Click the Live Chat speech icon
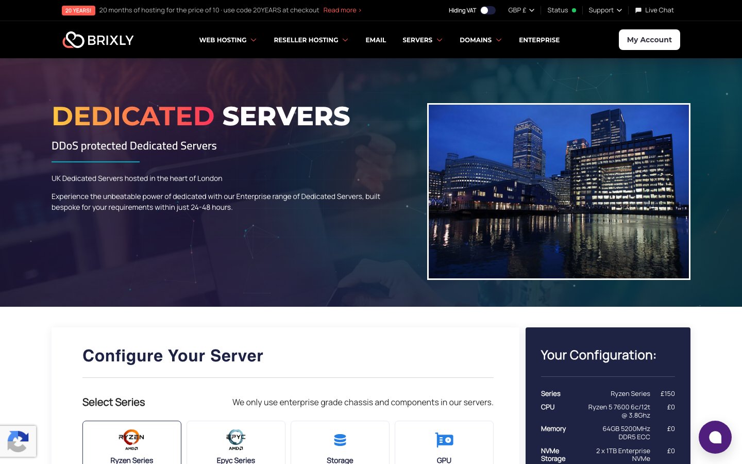This screenshot has height=464, width=742. click(x=638, y=10)
